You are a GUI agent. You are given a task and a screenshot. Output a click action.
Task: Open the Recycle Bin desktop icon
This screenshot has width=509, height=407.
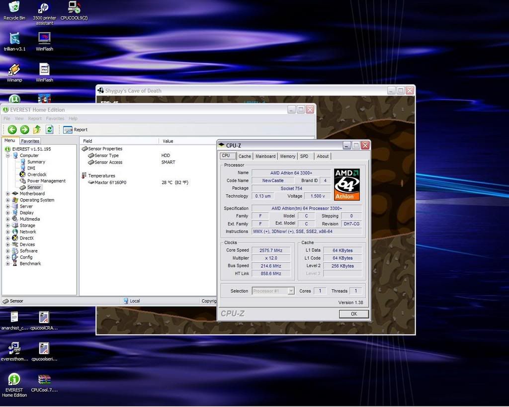pos(14,7)
